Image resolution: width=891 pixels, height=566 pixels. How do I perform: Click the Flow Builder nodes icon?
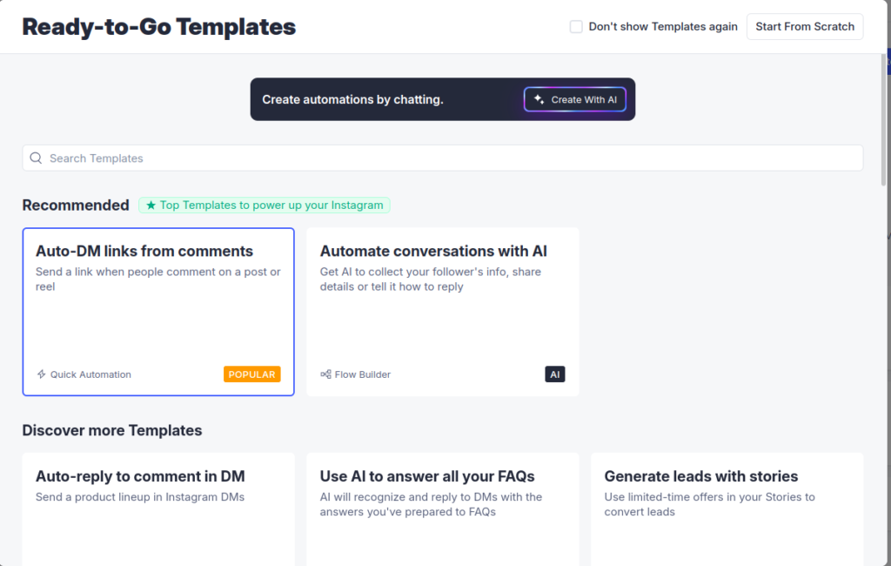click(325, 374)
